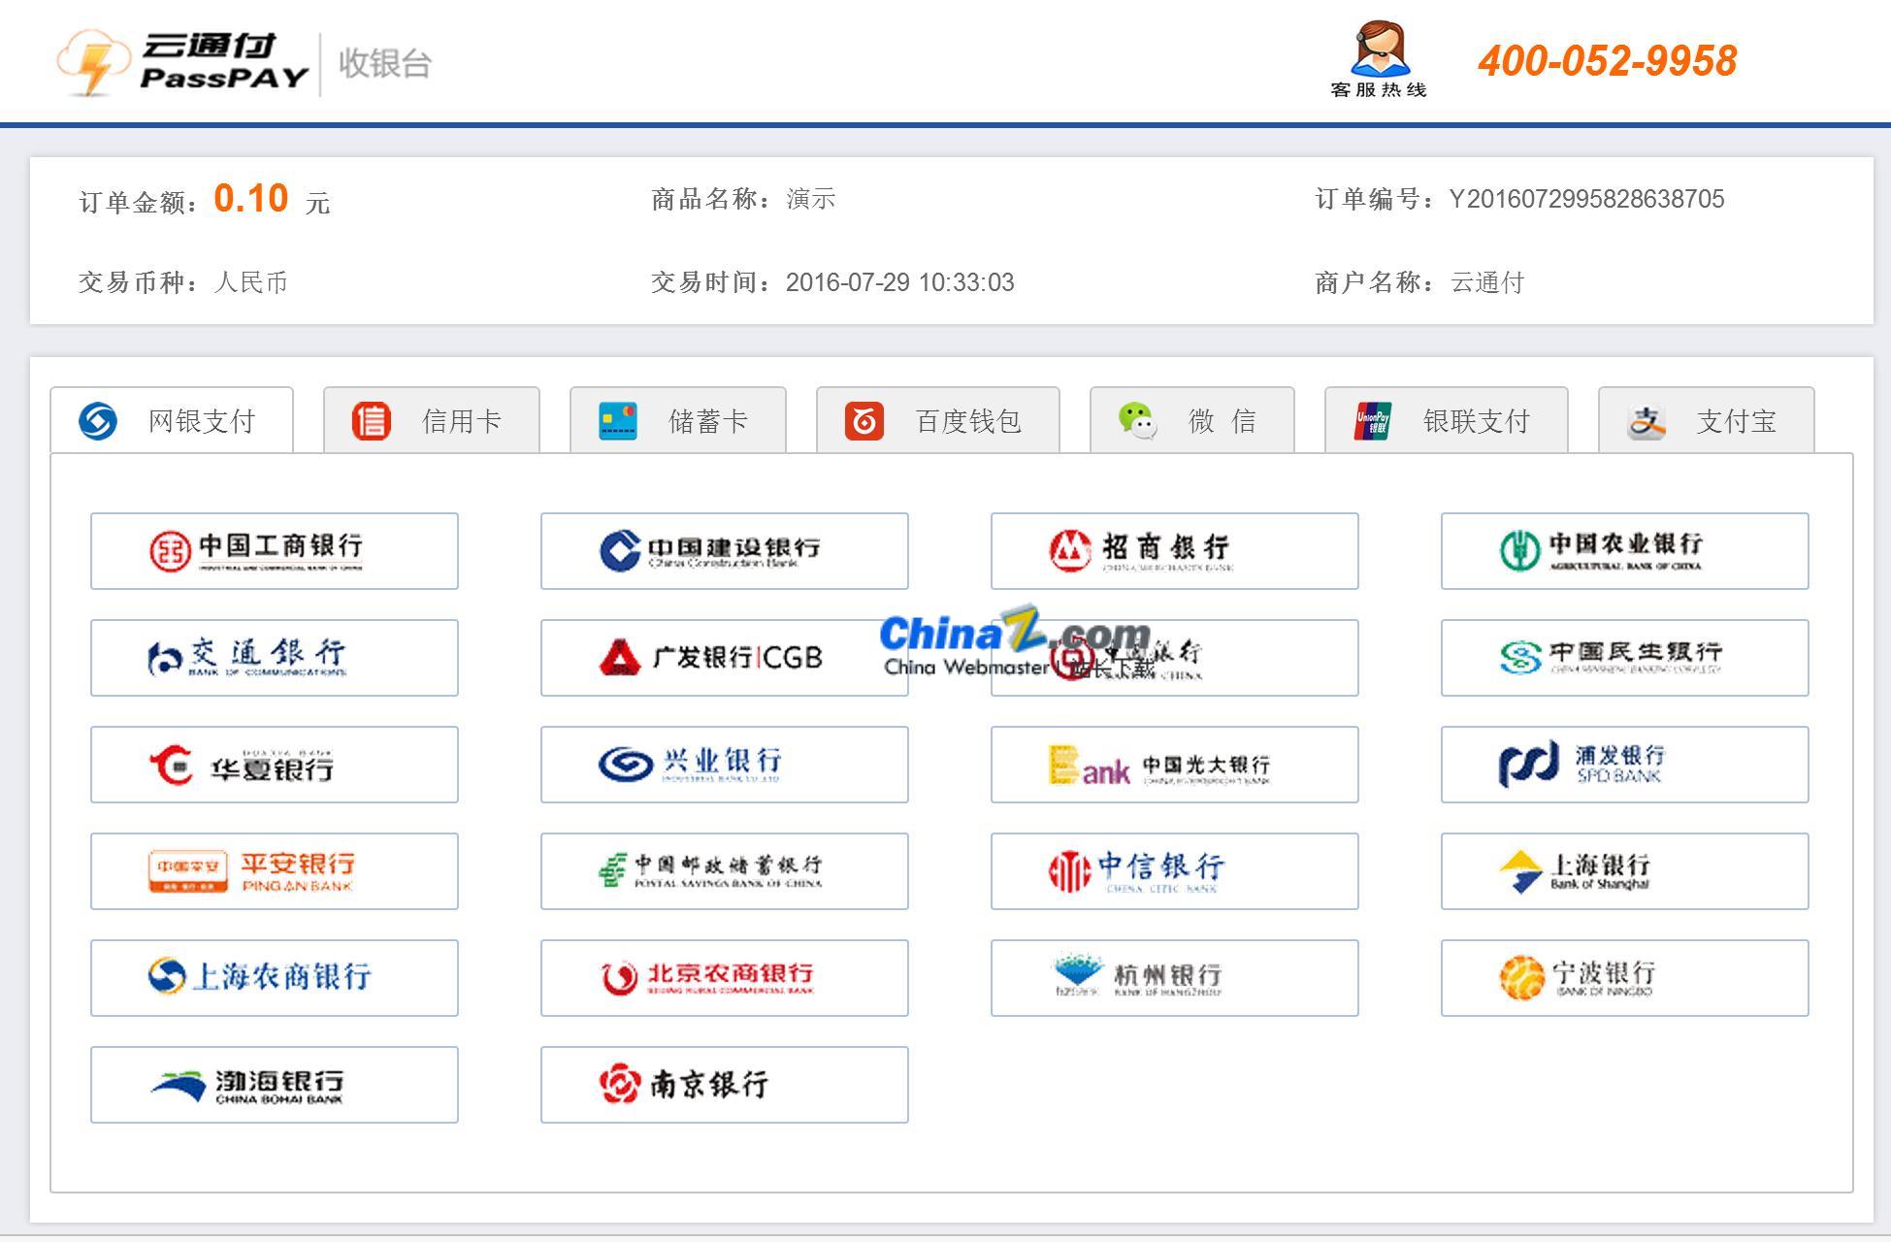Choose 广发银行 CGB option

(x=725, y=658)
